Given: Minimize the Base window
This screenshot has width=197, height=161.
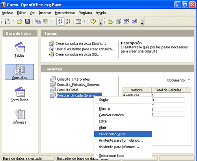Looking at the screenshot, I should [177, 5].
